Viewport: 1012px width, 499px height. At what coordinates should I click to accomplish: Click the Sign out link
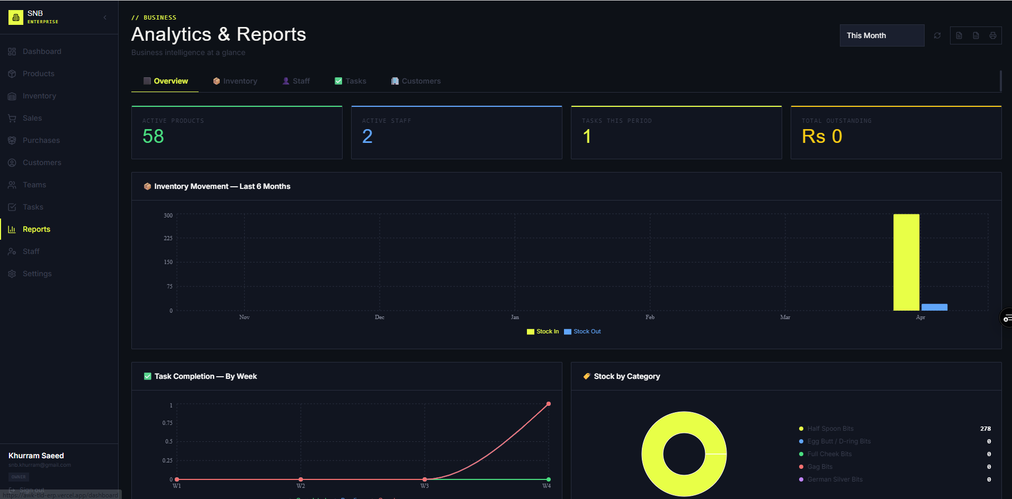point(27,490)
